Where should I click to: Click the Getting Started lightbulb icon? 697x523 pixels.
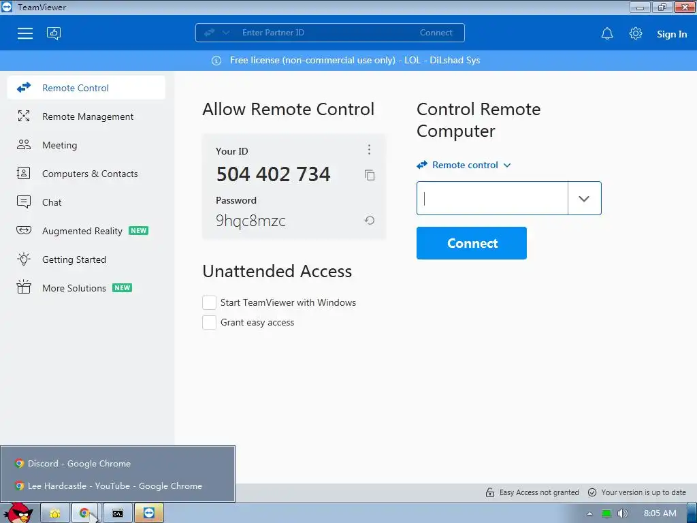click(x=24, y=259)
